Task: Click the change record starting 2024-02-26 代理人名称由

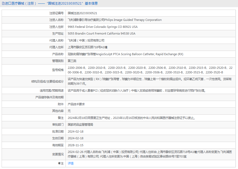Action: click(x=150, y=154)
